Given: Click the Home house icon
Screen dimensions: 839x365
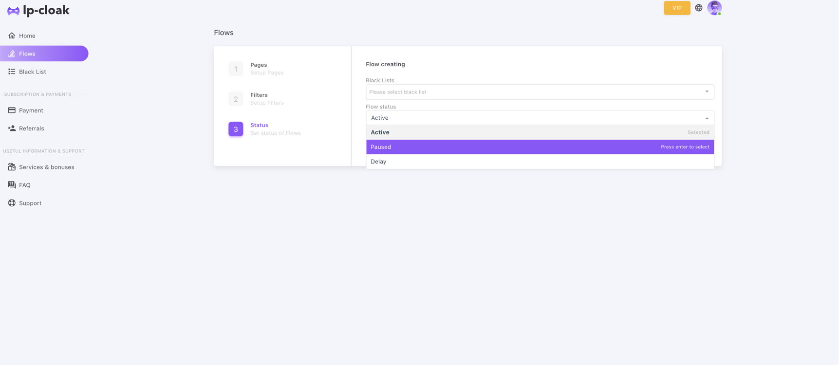Looking at the screenshot, I should [x=12, y=36].
